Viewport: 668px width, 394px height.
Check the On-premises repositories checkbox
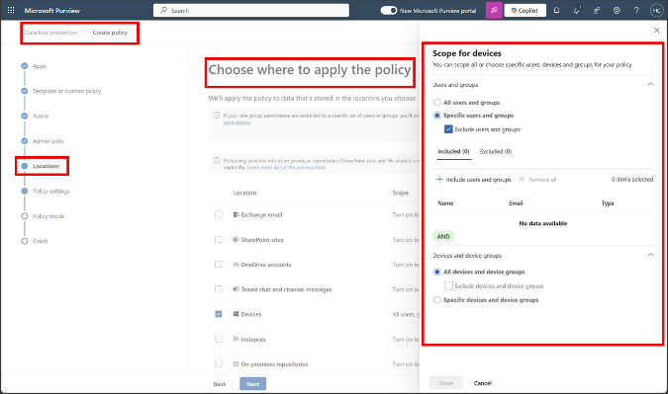[219, 363]
